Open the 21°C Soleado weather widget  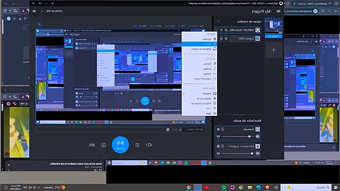(x=54, y=187)
